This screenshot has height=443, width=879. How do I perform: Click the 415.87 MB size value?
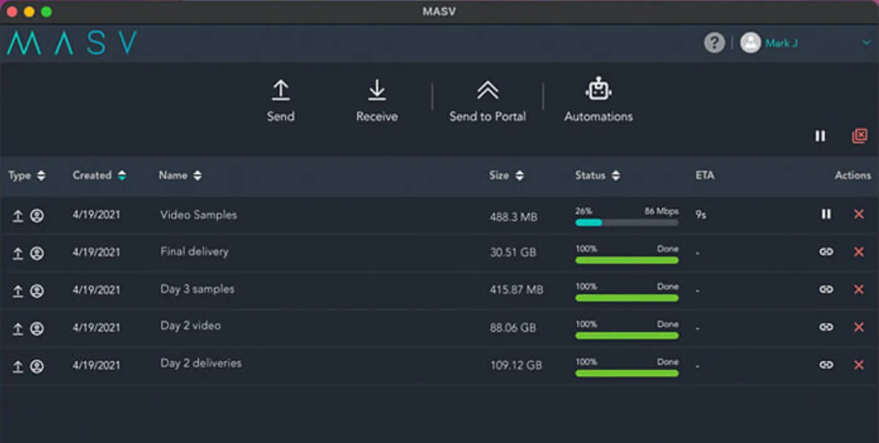pyautogui.click(x=516, y=290)
